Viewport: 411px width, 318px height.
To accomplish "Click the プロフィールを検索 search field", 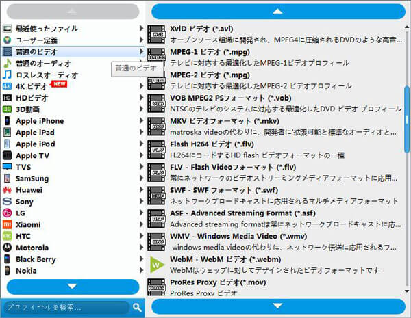I will (x=67, y=307).
